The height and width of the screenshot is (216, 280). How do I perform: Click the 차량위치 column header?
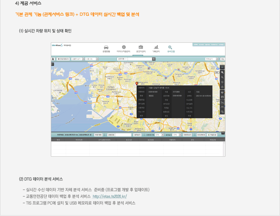[172, 140]
